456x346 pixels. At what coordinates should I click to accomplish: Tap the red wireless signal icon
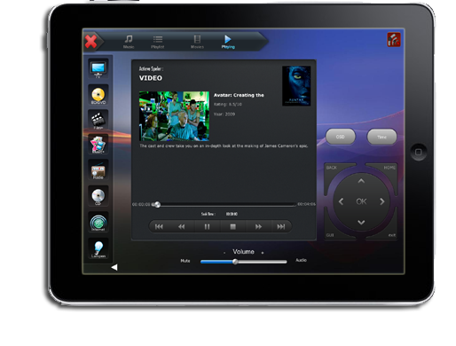[394, 40]
